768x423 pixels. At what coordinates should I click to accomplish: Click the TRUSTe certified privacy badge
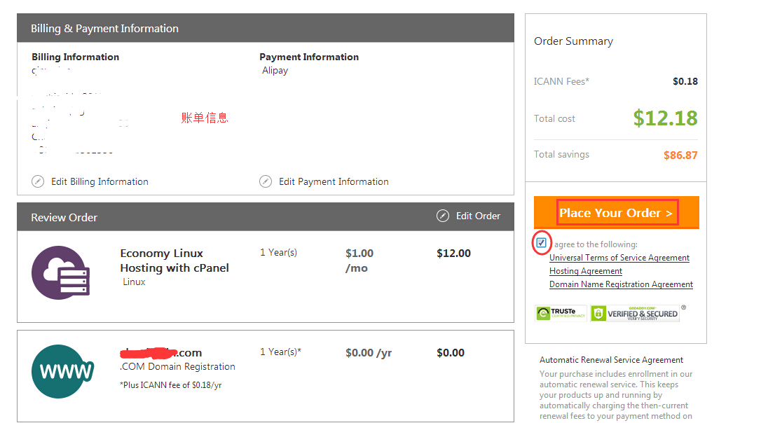tap(561, 313)
